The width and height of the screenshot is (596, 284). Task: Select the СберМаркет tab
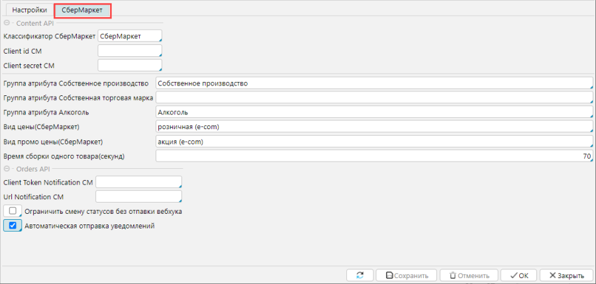click(83, 11)
